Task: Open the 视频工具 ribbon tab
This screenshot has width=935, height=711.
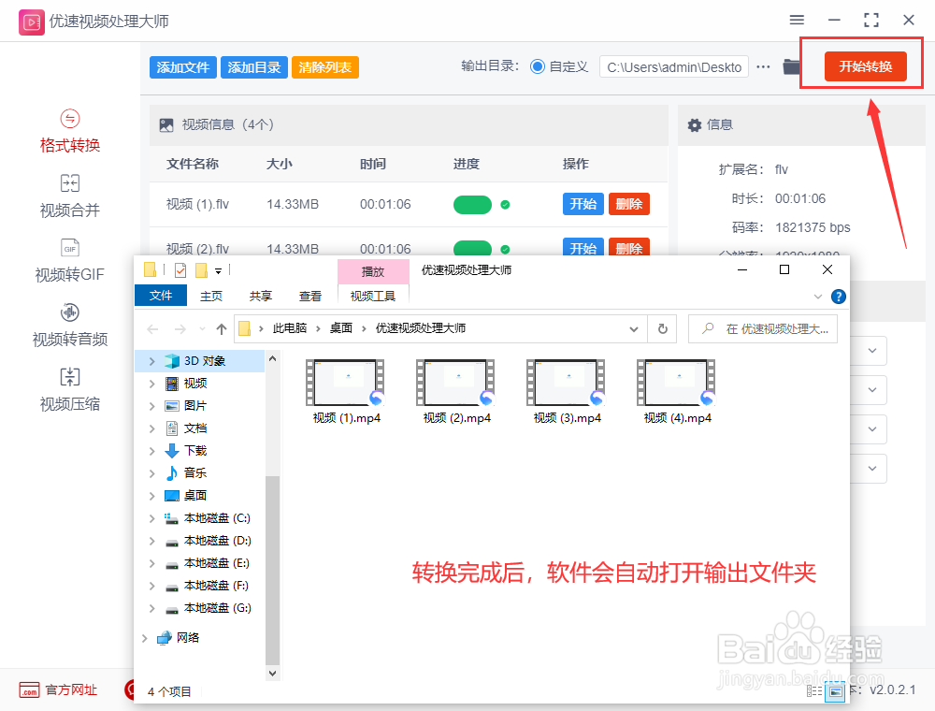Action: [373, 296]
